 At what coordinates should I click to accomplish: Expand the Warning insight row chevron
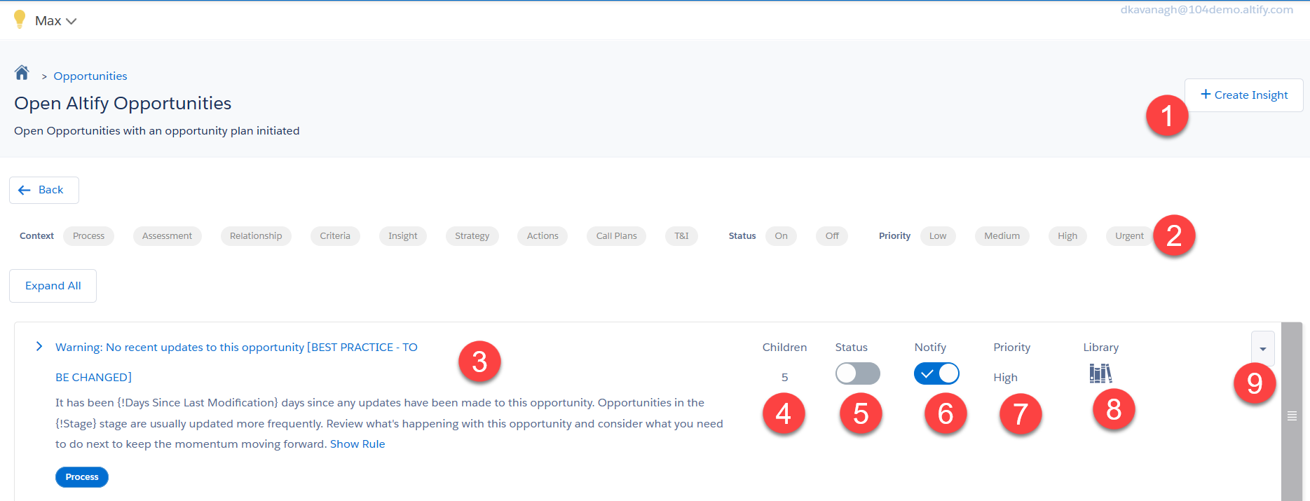click(x=39, y=347)
